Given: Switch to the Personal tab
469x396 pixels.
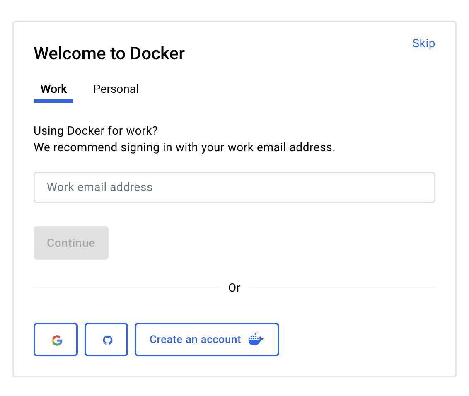Looking at the screenshot, I should click(x=116, y=89).
